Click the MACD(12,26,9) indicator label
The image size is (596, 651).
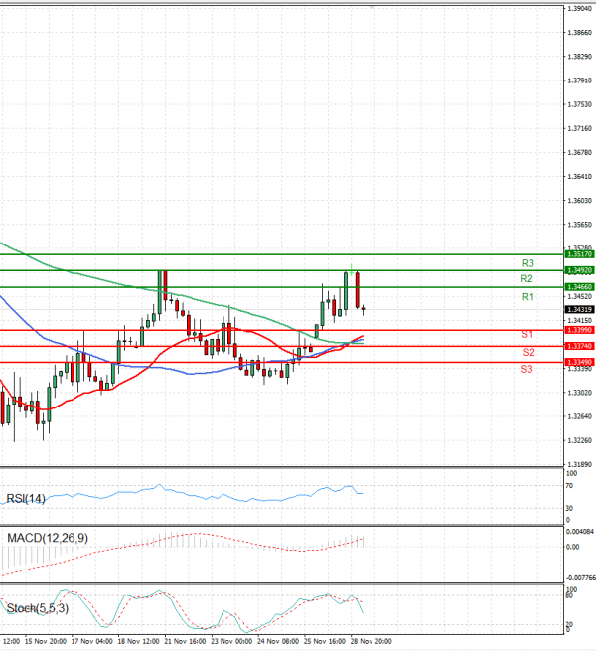point(48,538)
